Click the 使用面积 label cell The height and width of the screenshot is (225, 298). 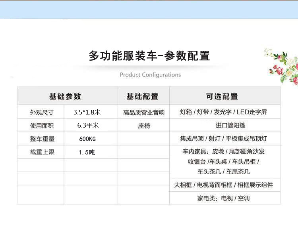pyautogui.click(x=41, y=126)
